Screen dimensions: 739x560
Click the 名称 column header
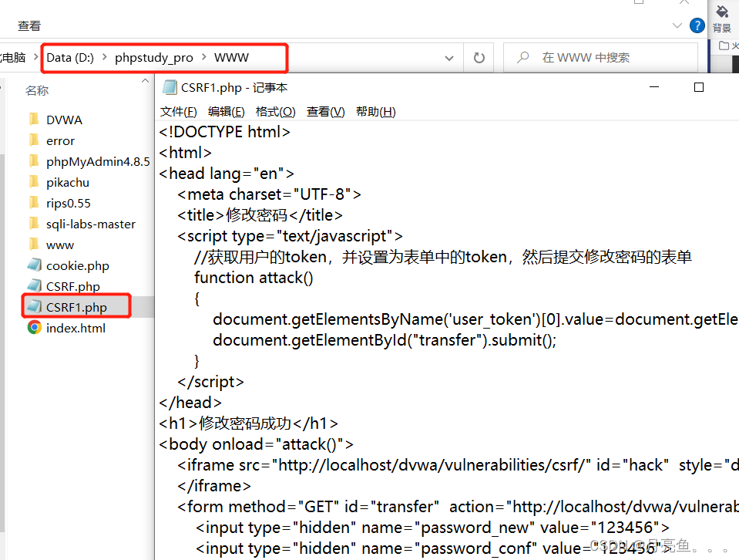tap(37, 90)
